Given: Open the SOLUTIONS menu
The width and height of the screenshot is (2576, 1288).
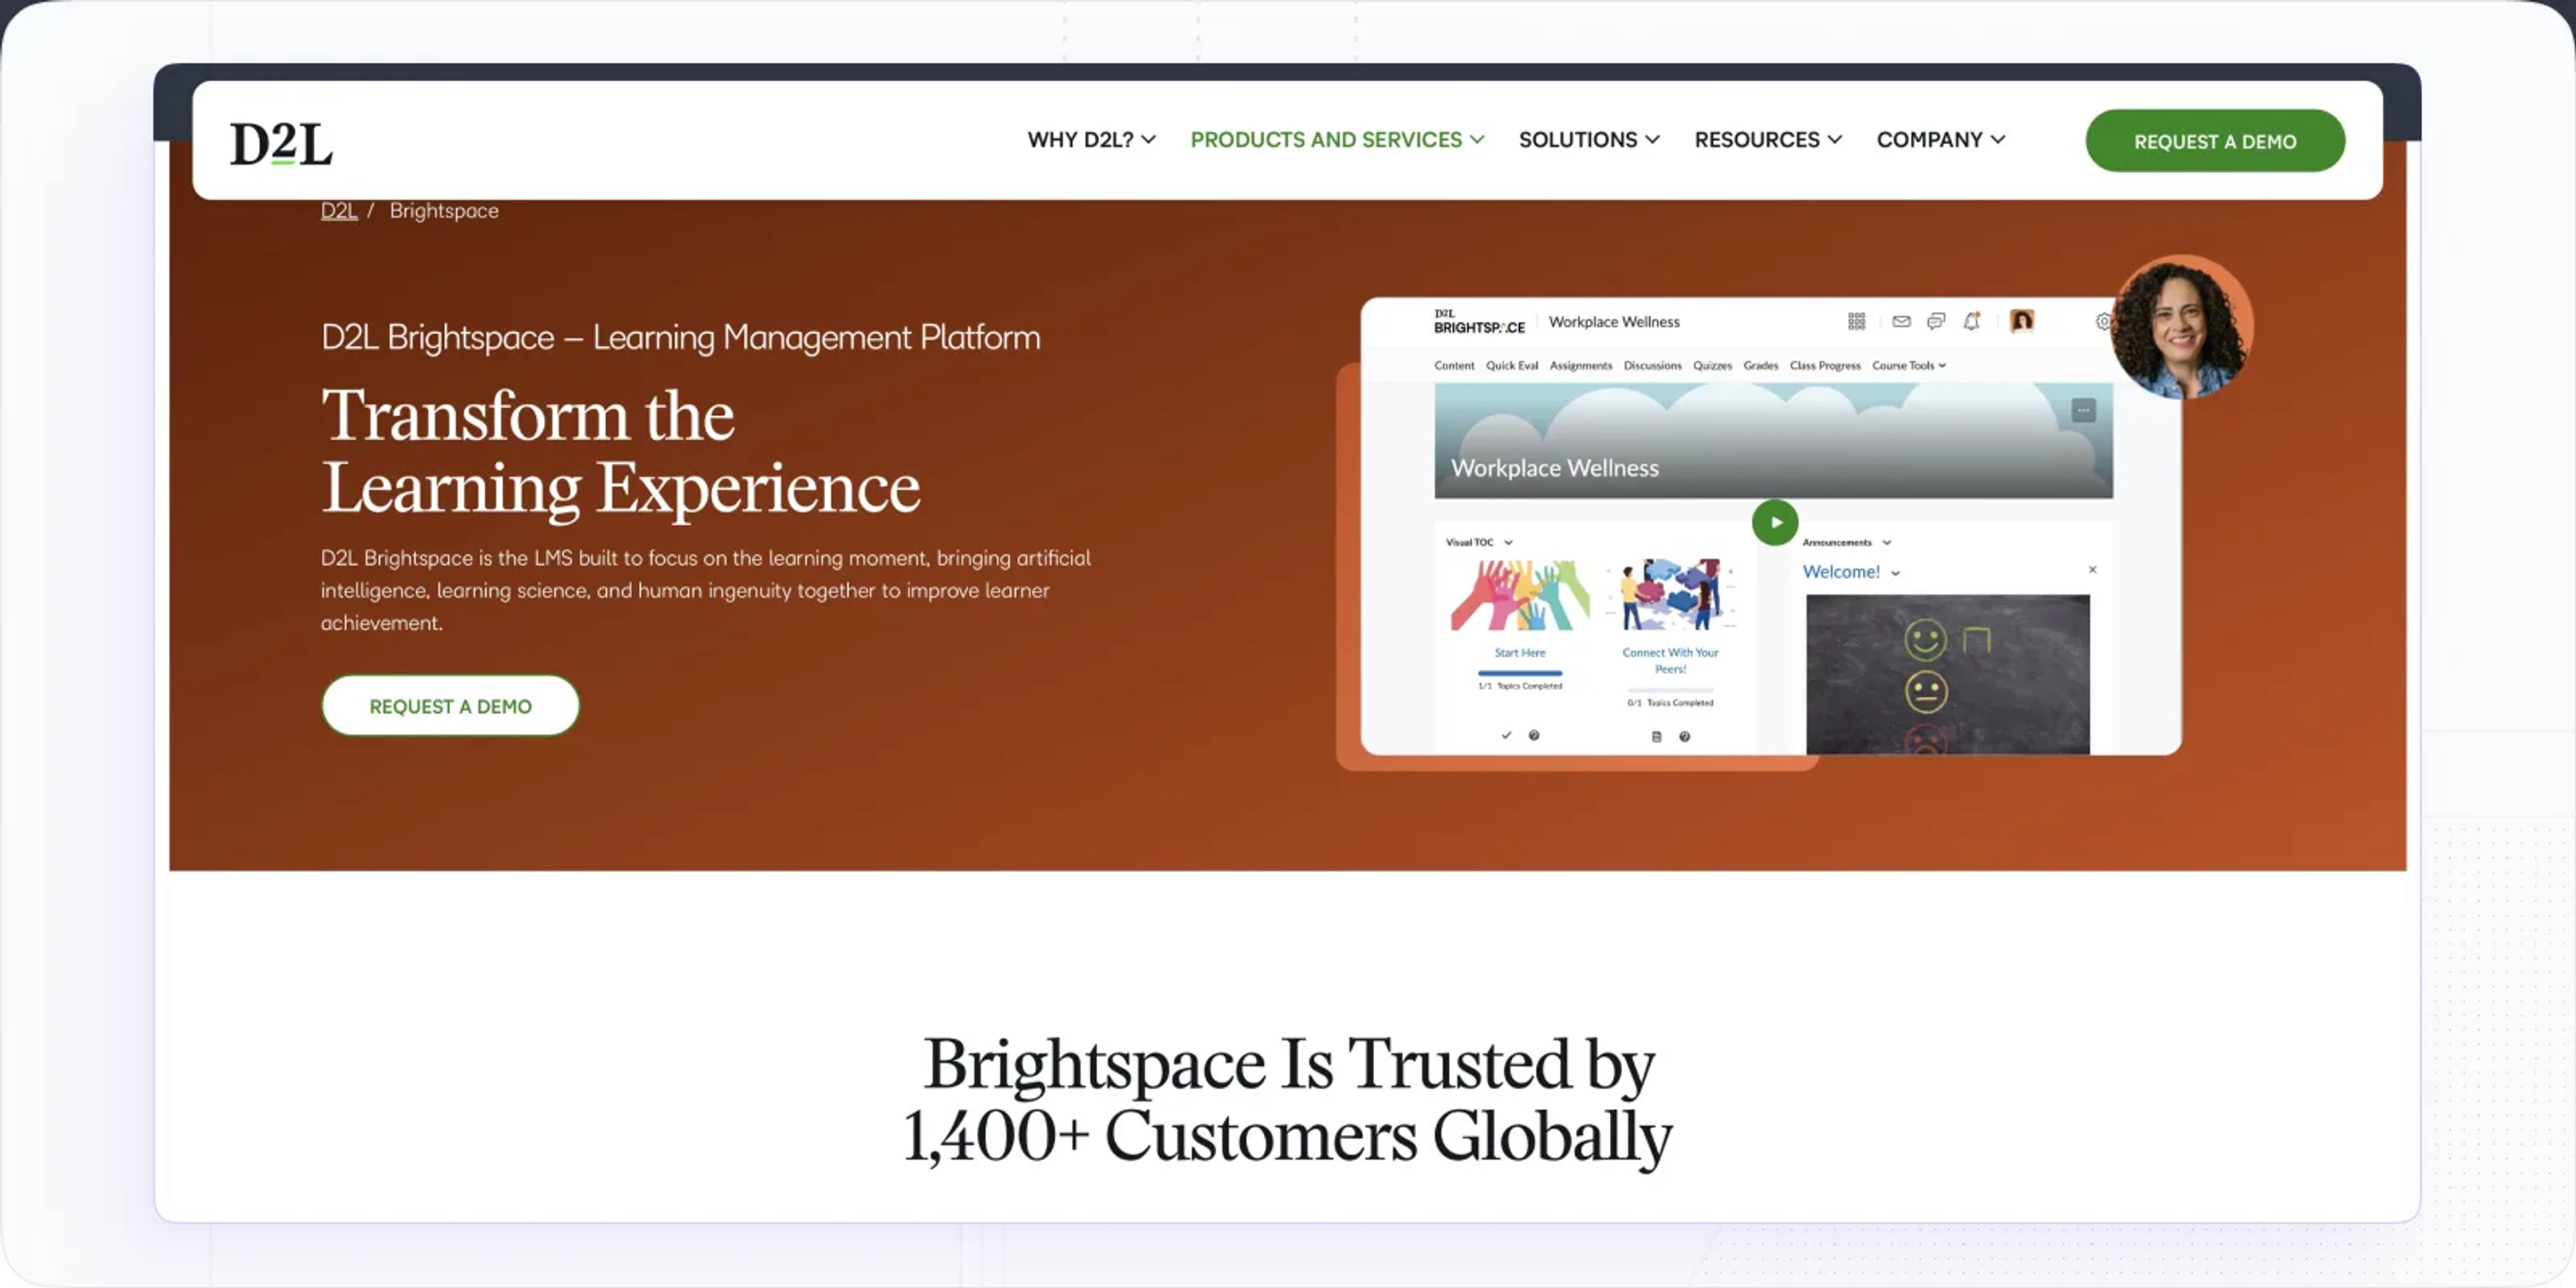Looking at the screenshot, I should (x=1589, y=140).
